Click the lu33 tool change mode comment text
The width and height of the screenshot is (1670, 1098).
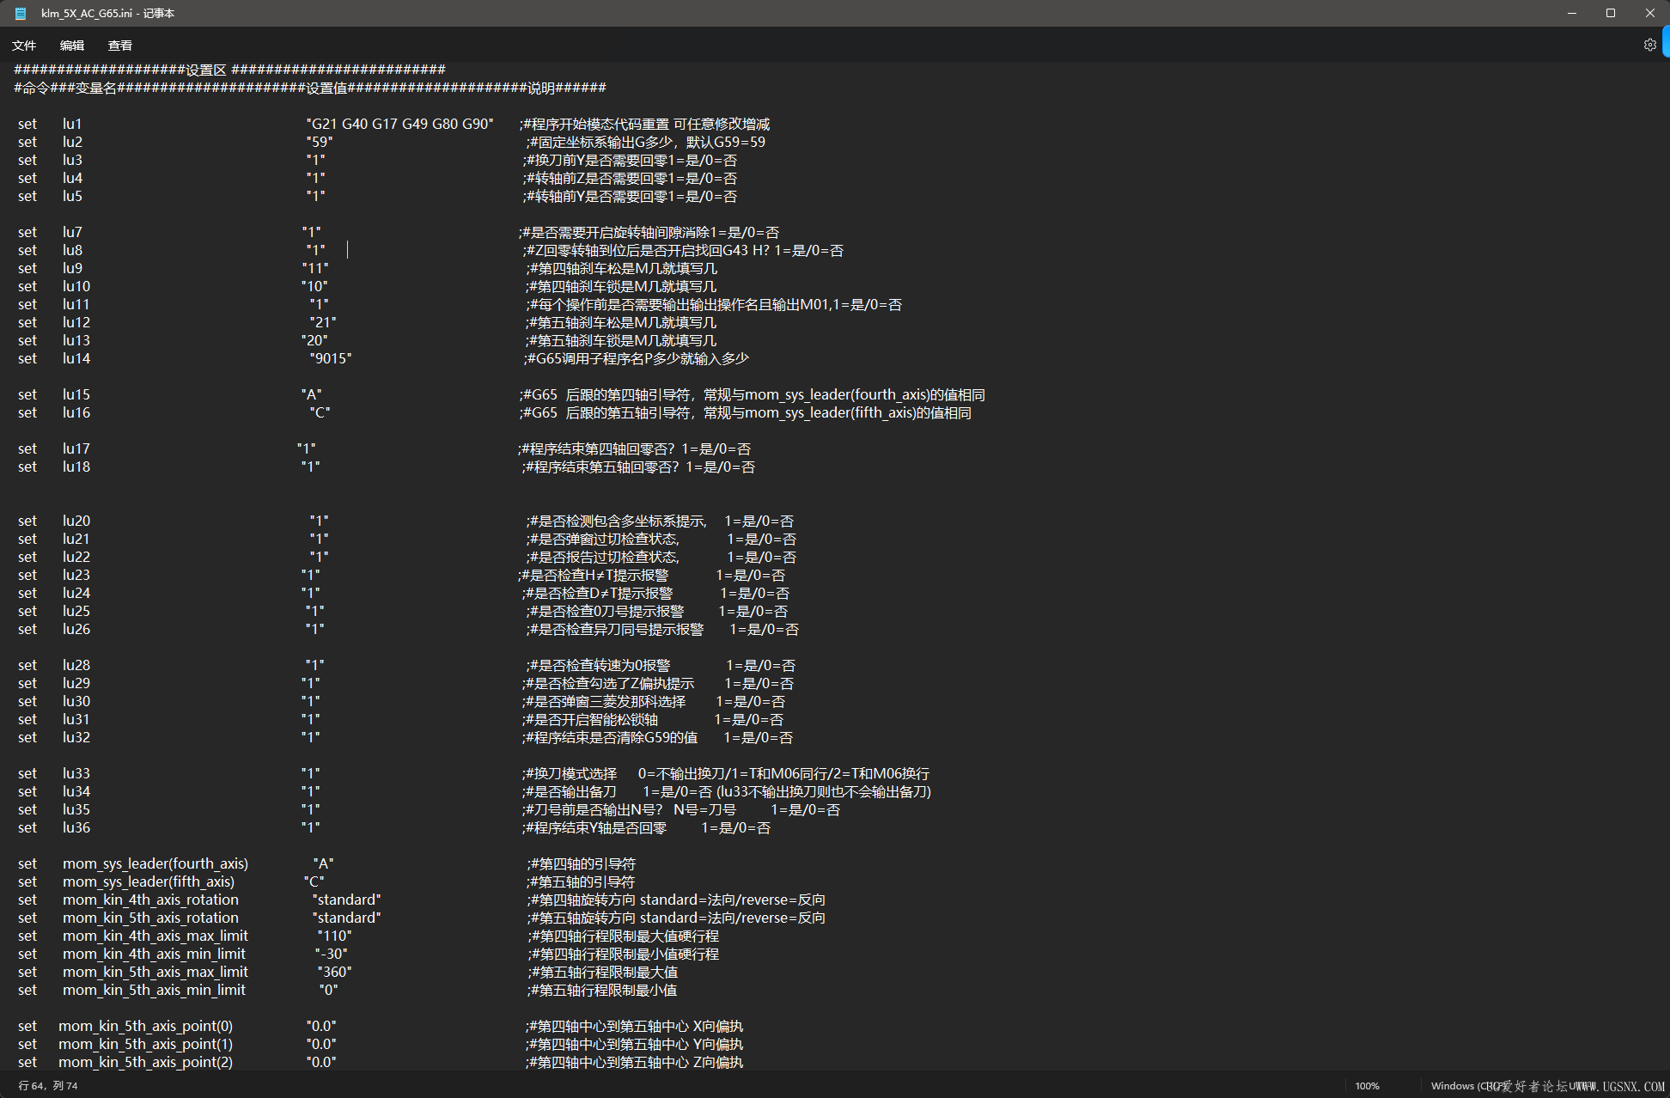727,773
